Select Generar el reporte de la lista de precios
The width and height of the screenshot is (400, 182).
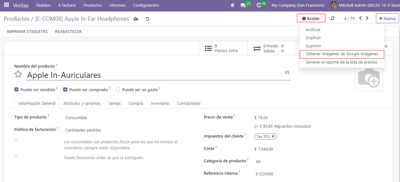click(342, 62)
